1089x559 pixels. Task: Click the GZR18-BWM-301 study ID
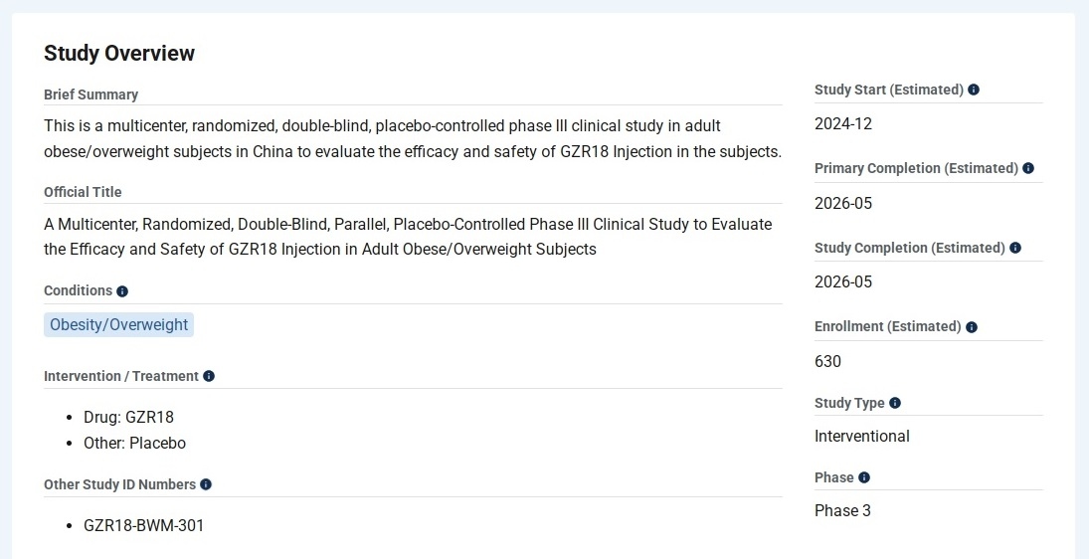point(143,525)
